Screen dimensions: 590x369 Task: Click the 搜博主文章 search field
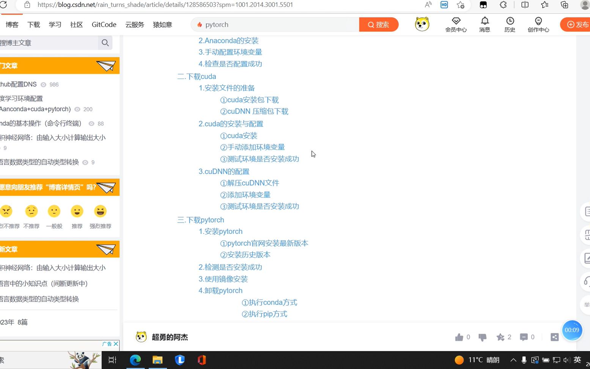pos(49,43)
